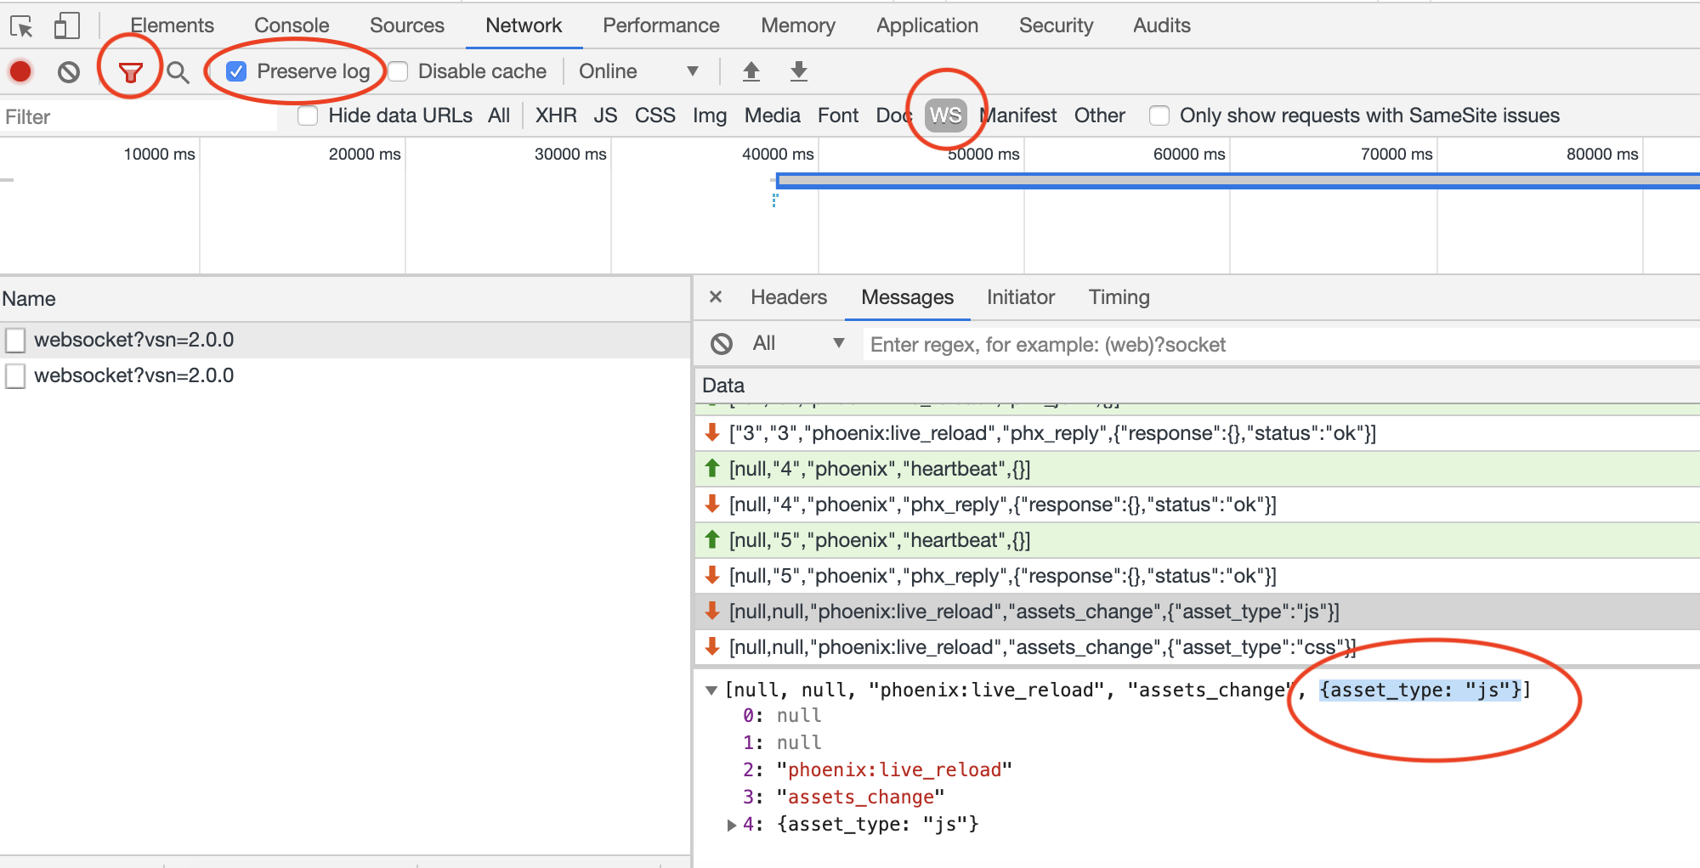
Task: Filter requests by Manifest type
Action: 1018,116
